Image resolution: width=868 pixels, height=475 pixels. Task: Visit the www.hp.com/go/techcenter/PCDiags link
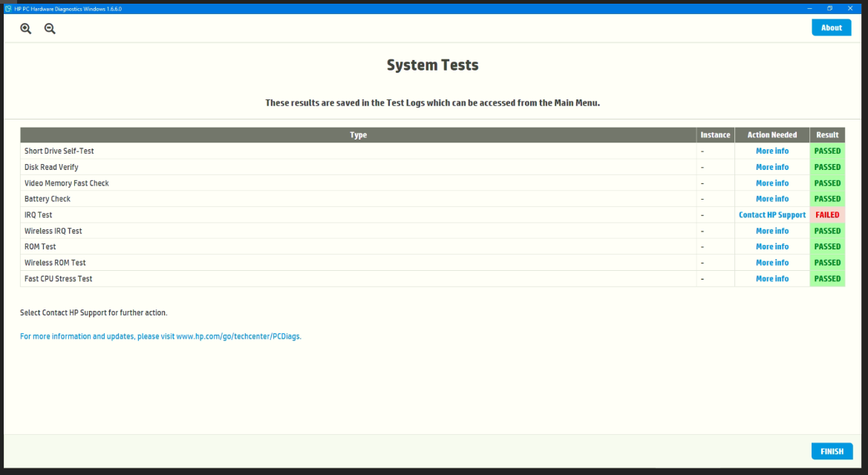(x=238, y=336)
